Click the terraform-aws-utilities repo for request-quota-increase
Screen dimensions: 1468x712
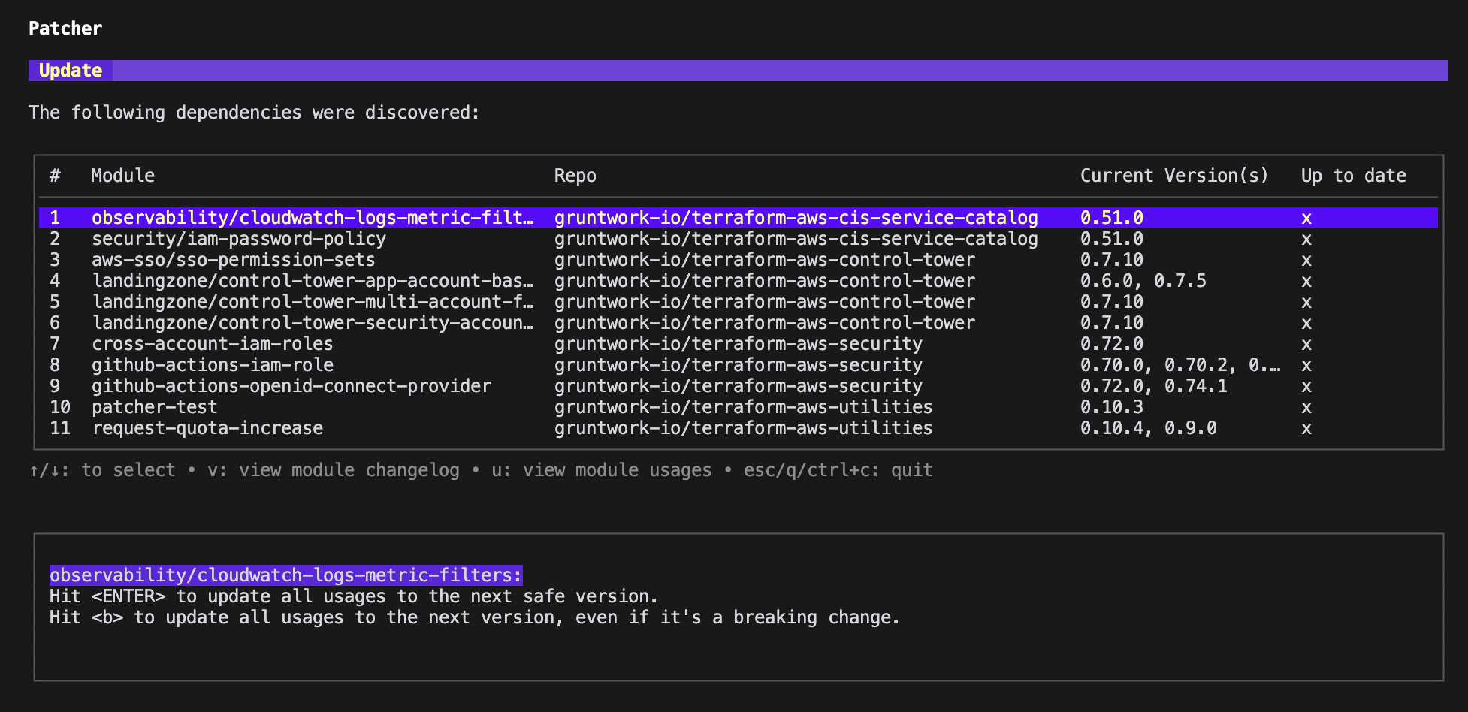(x=744, y=428)
